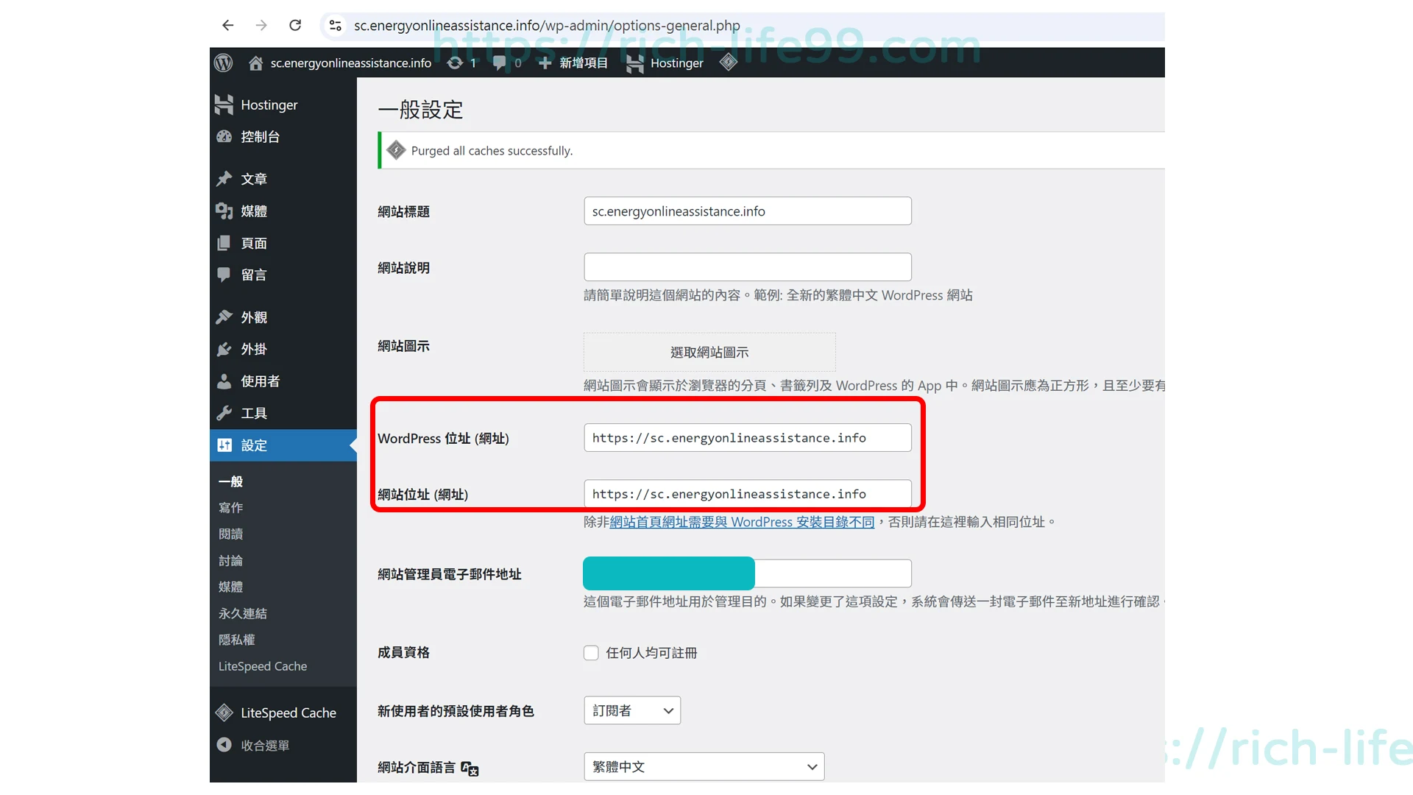Click the empty 網站說明 input field
Screen dimensions: 1413x795
pyautogui.click(x=748, y=267)
